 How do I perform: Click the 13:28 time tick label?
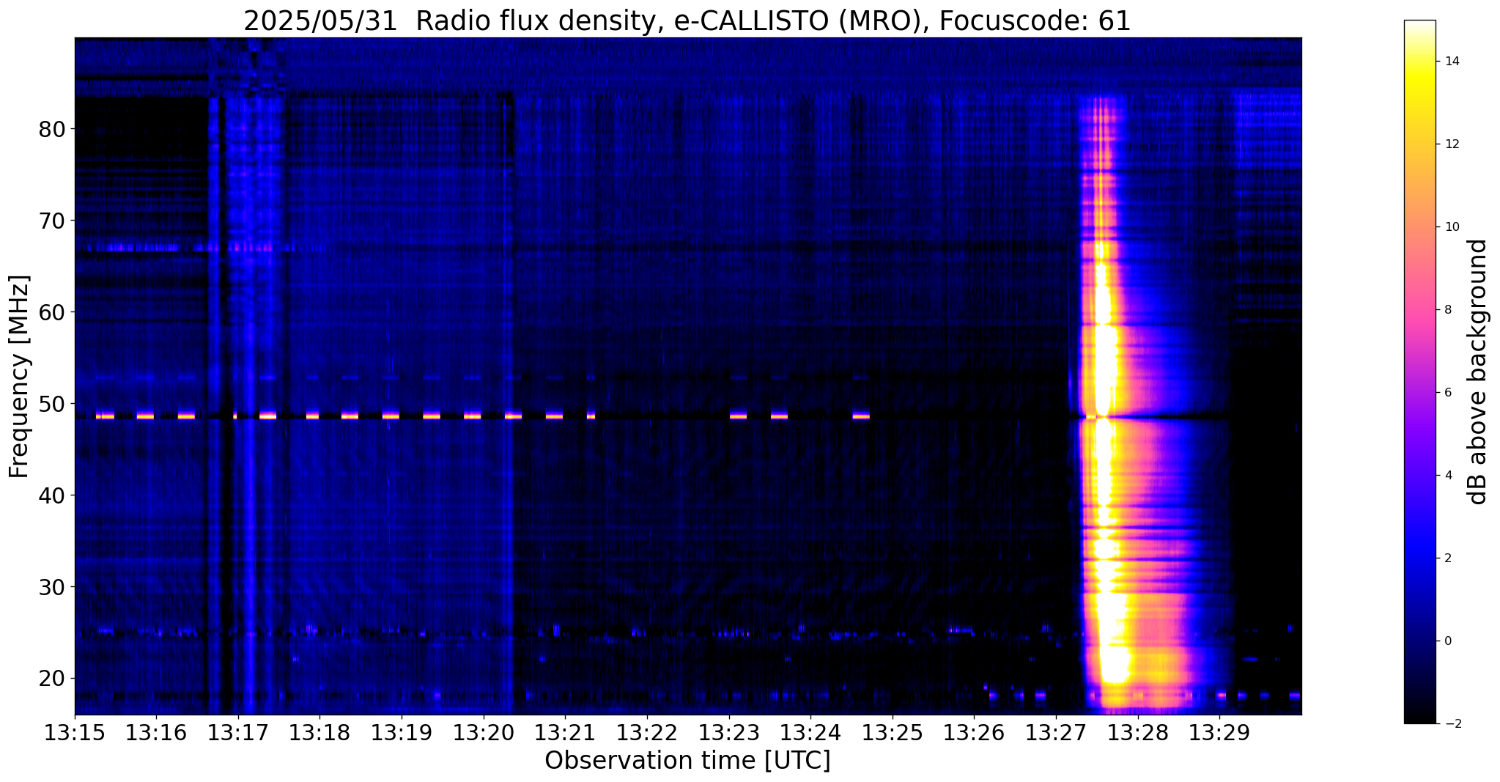[x=1137, y=733]
